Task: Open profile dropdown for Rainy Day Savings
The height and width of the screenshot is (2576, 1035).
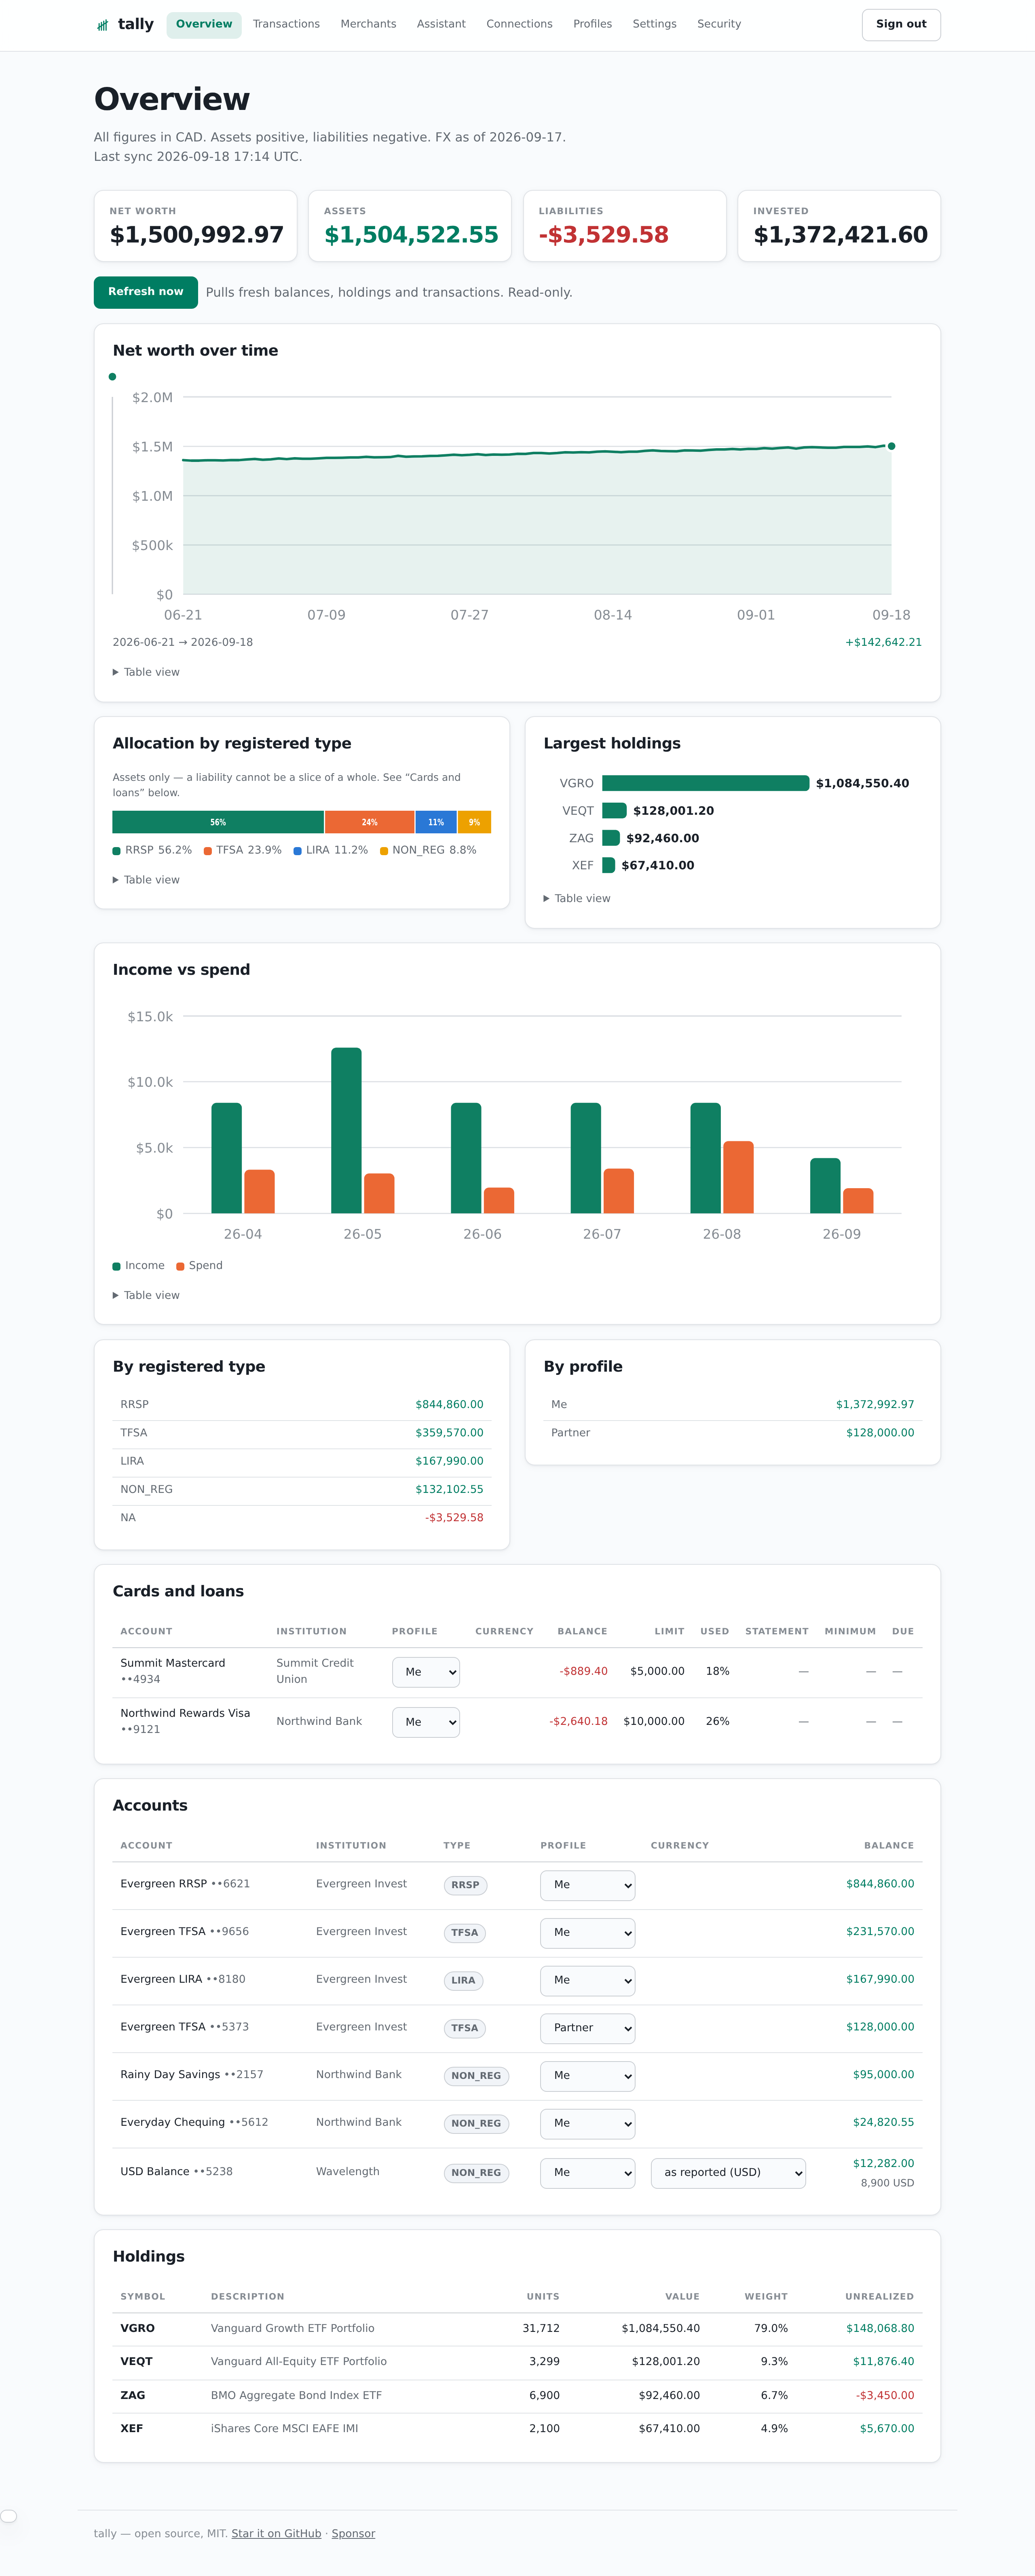Action: [x=588, y=2076]
